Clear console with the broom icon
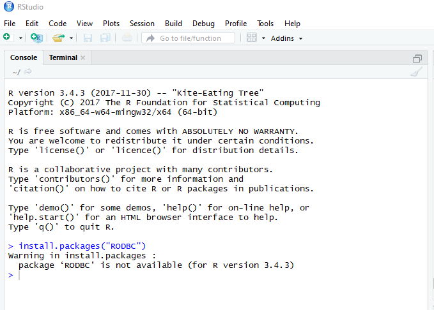The width and height of the screenshot is (434, 310). coord(416,72)
